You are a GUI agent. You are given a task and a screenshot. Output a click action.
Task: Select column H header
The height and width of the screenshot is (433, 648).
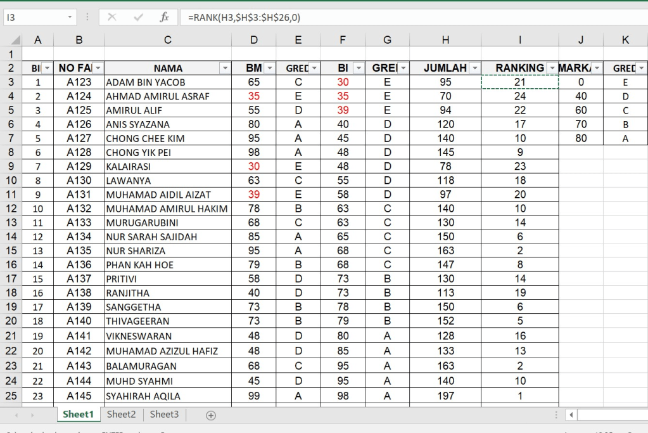coord(445,40)
